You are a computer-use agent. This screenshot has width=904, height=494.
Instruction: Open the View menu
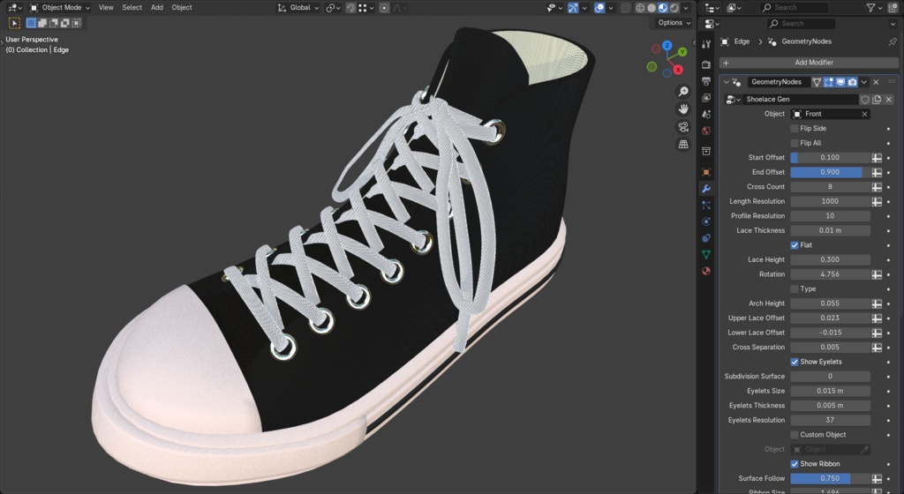pyautogui.click(x=106, y=7)
